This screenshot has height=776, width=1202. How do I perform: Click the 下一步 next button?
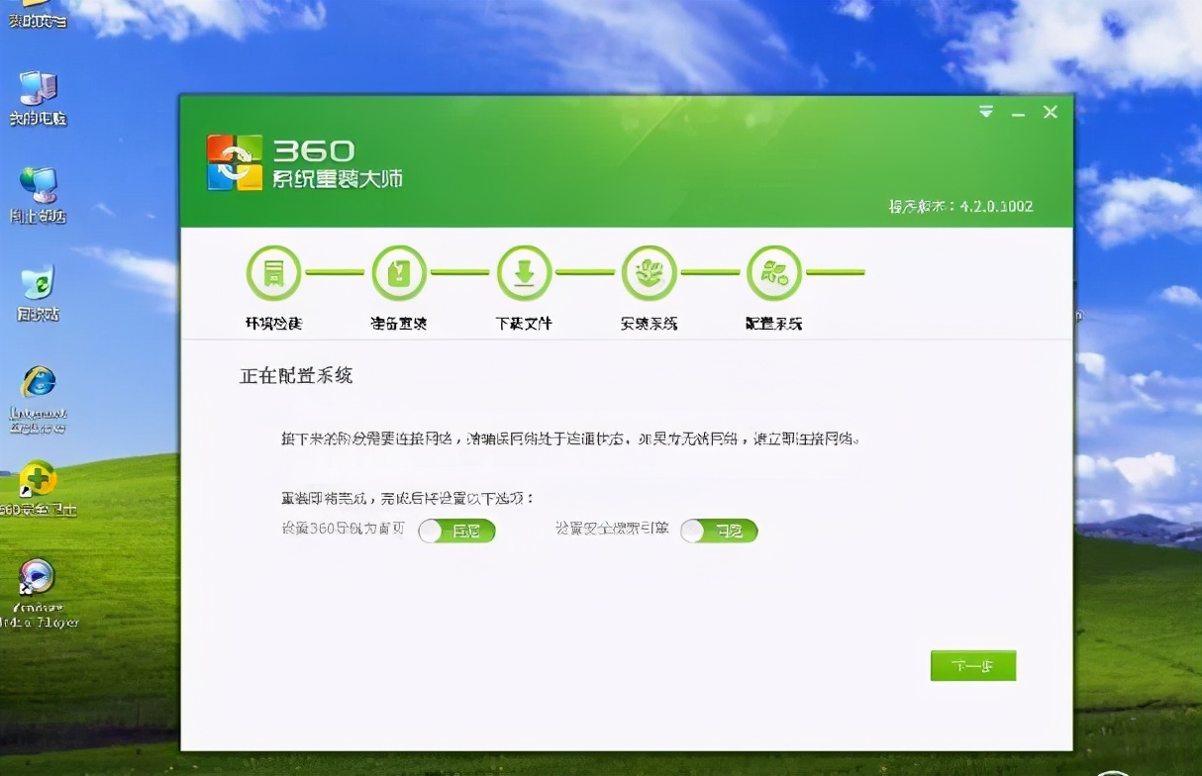pyautogui.click(x=972, y=665)
